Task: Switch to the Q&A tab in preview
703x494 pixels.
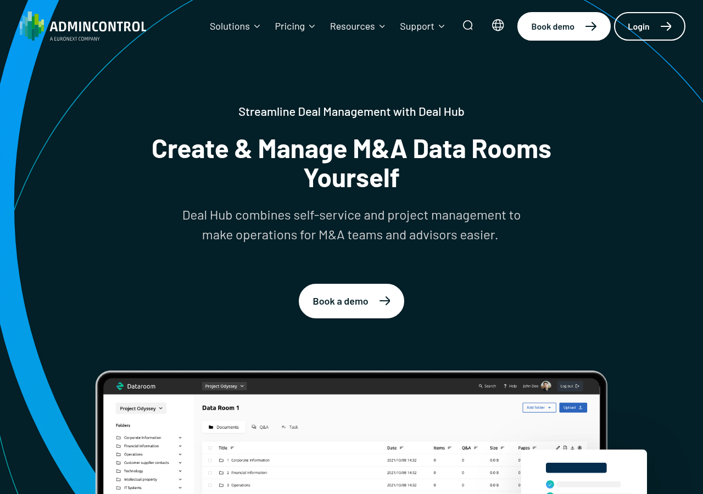Action: pyautogui.click(x=260, y=427)
